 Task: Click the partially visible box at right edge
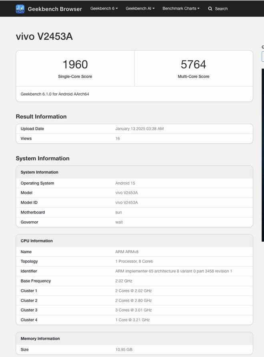(262, 56)
